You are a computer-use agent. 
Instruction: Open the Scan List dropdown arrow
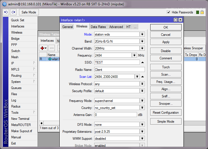pos(137,77)
